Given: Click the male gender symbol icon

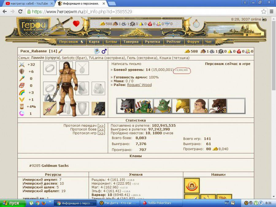Looking at the screenshot, I should pyautogui.click(x=104, y=51).
